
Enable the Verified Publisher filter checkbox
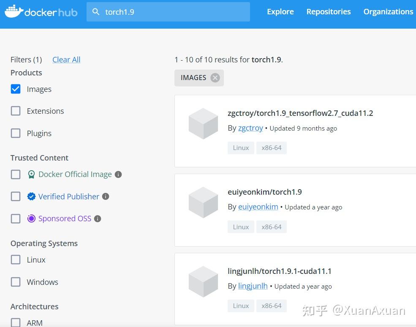16,196
